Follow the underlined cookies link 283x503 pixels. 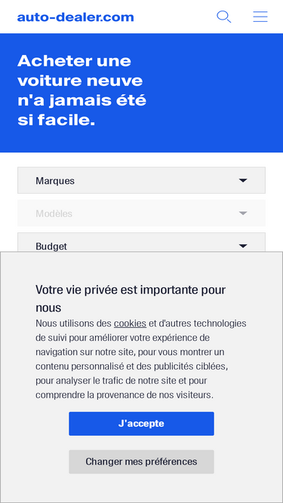click(x=130, y=324)
